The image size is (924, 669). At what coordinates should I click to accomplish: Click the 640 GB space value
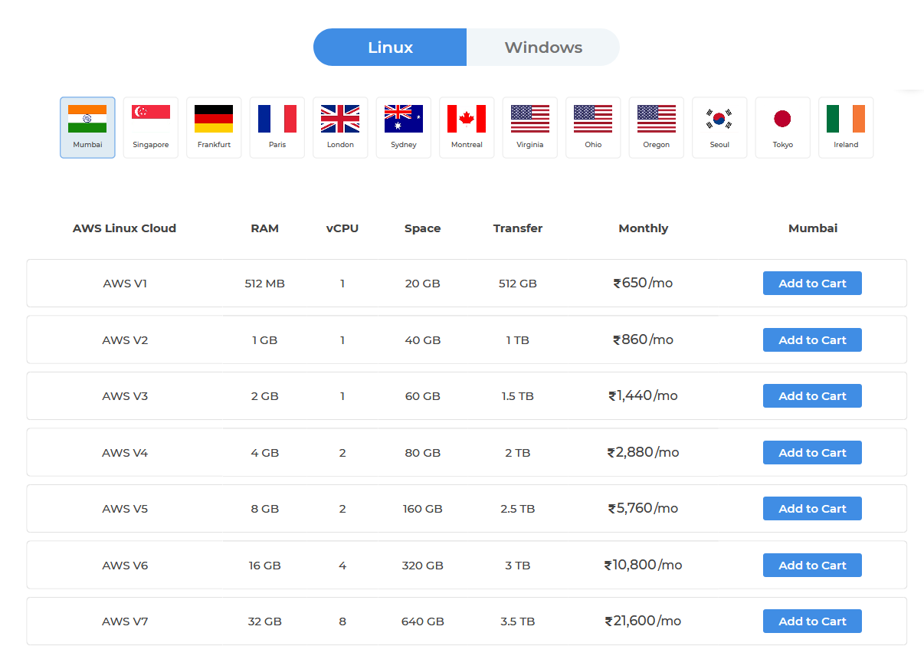[423, 621]
